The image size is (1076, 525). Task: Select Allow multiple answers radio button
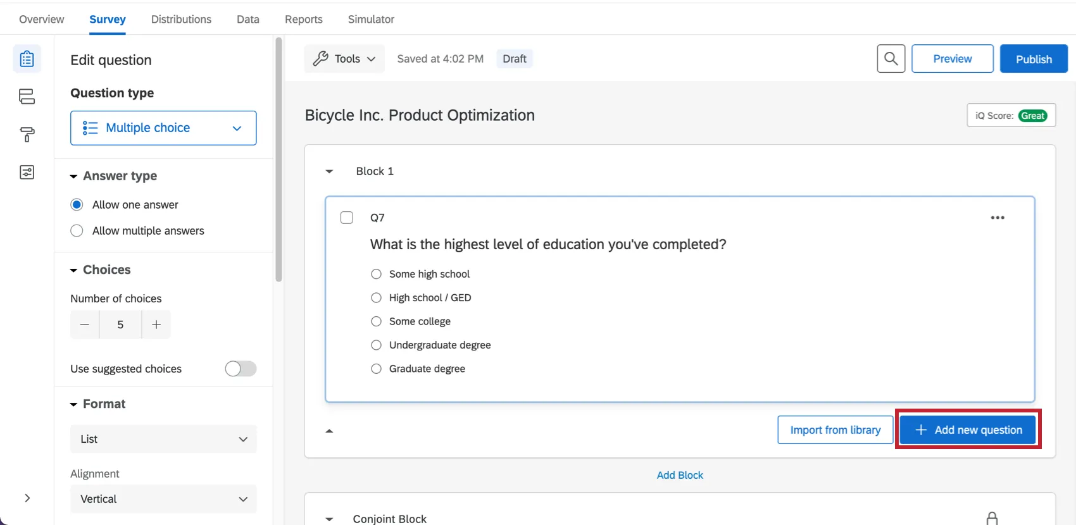(x=77, y=231)
